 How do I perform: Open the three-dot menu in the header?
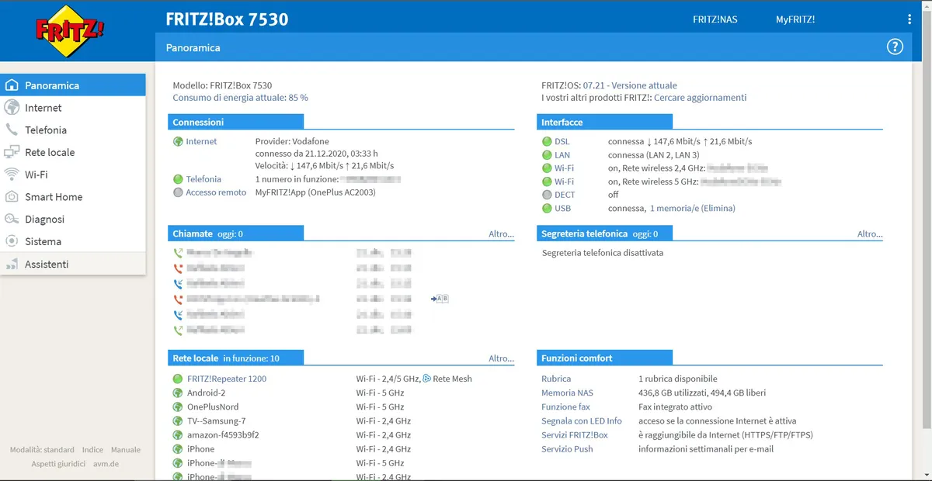click(909, 19)
